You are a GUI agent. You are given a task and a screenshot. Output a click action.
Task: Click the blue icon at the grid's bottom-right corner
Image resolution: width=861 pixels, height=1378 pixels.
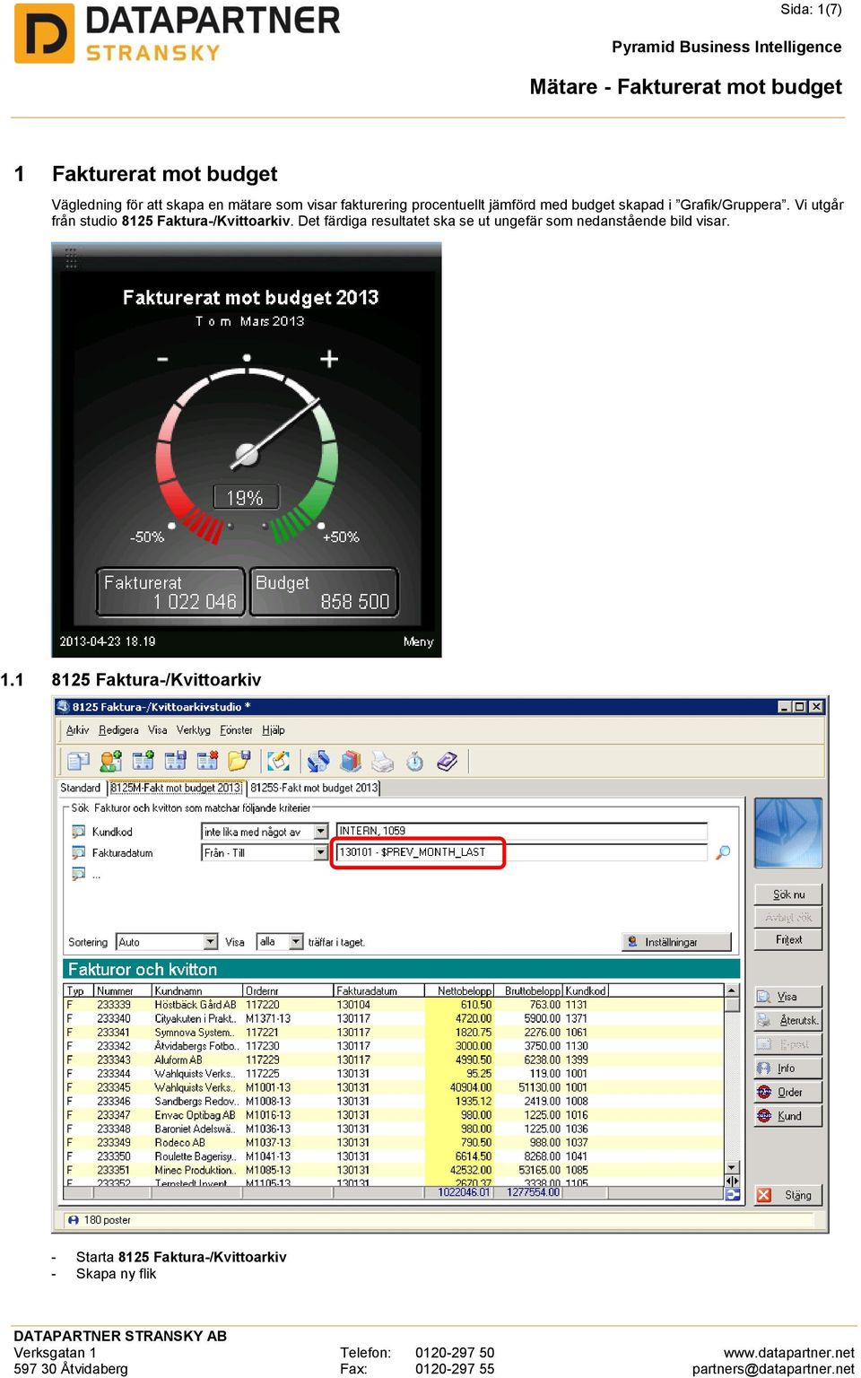tap(733, 1194)
